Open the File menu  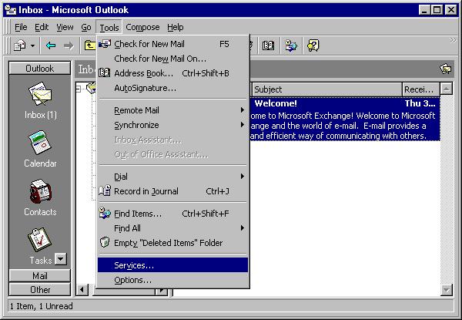click(x=21, y=27)
